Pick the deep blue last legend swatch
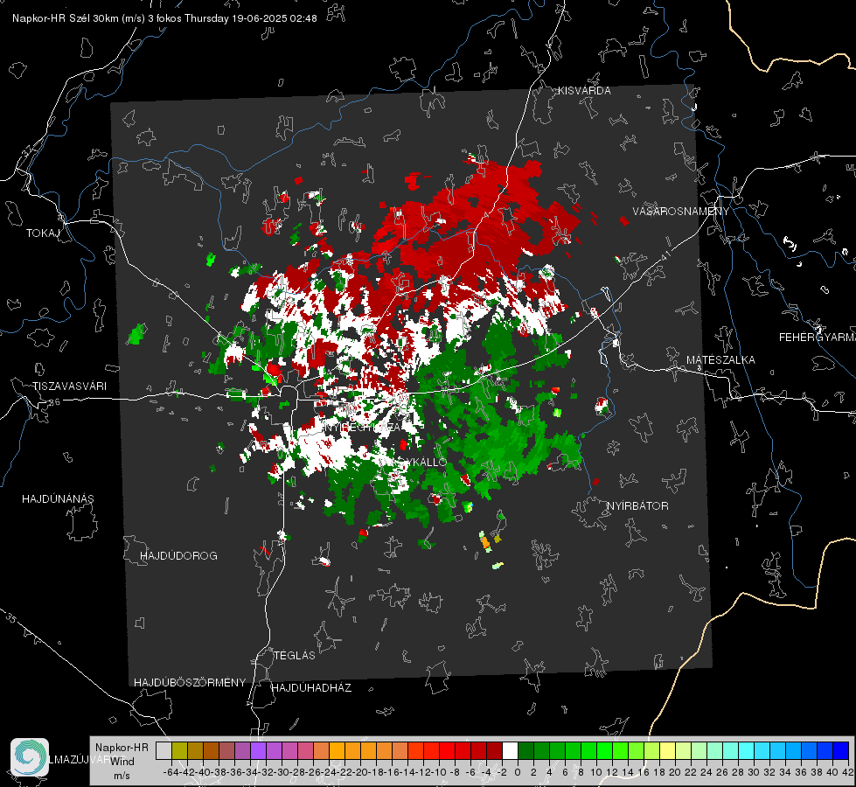 tap(841, 750)
